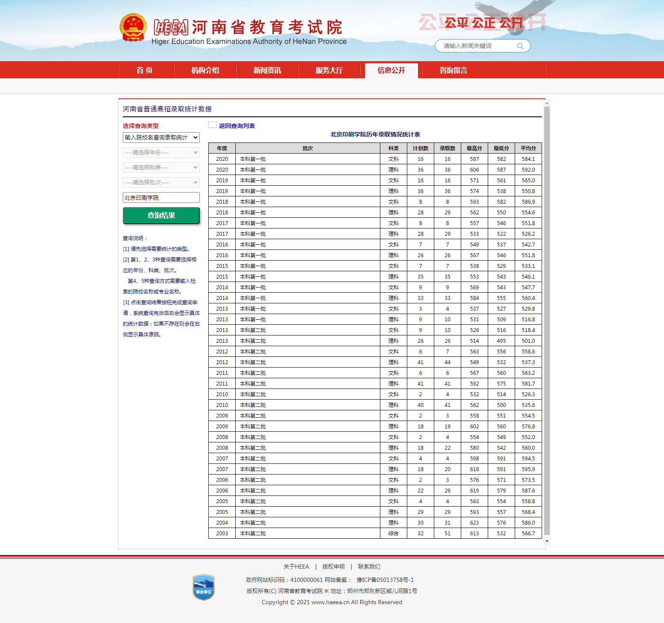Click the small icon beside 返回查询列表

[x=213, y=125]
